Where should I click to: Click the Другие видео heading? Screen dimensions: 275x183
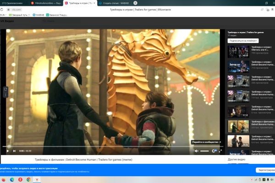pyautogui.click(x=236, y=160)
